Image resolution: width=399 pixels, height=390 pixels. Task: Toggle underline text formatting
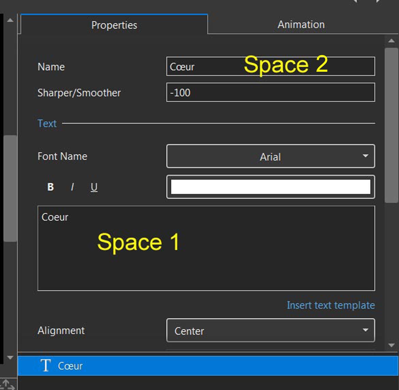94,187
